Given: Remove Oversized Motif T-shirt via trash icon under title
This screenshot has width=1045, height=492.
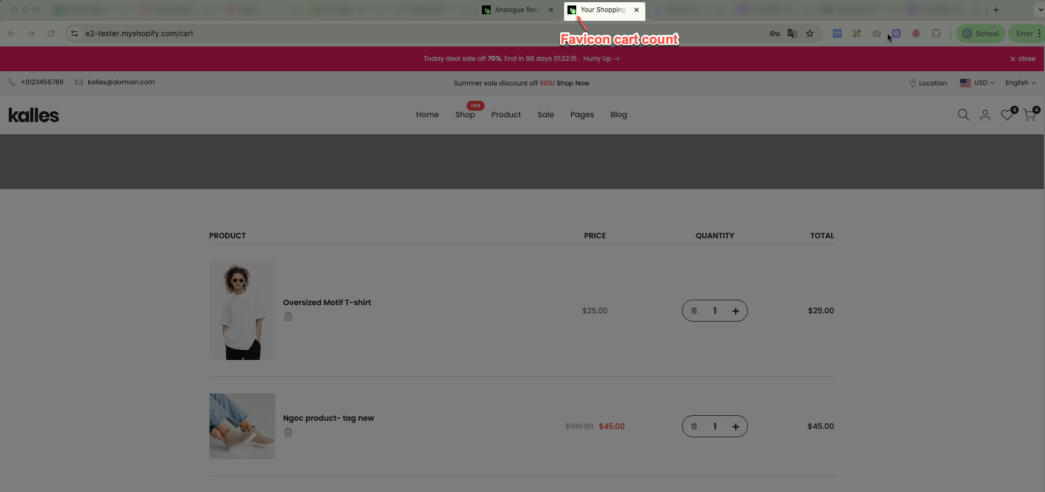Looking at the screenshot, I should 288,317.
